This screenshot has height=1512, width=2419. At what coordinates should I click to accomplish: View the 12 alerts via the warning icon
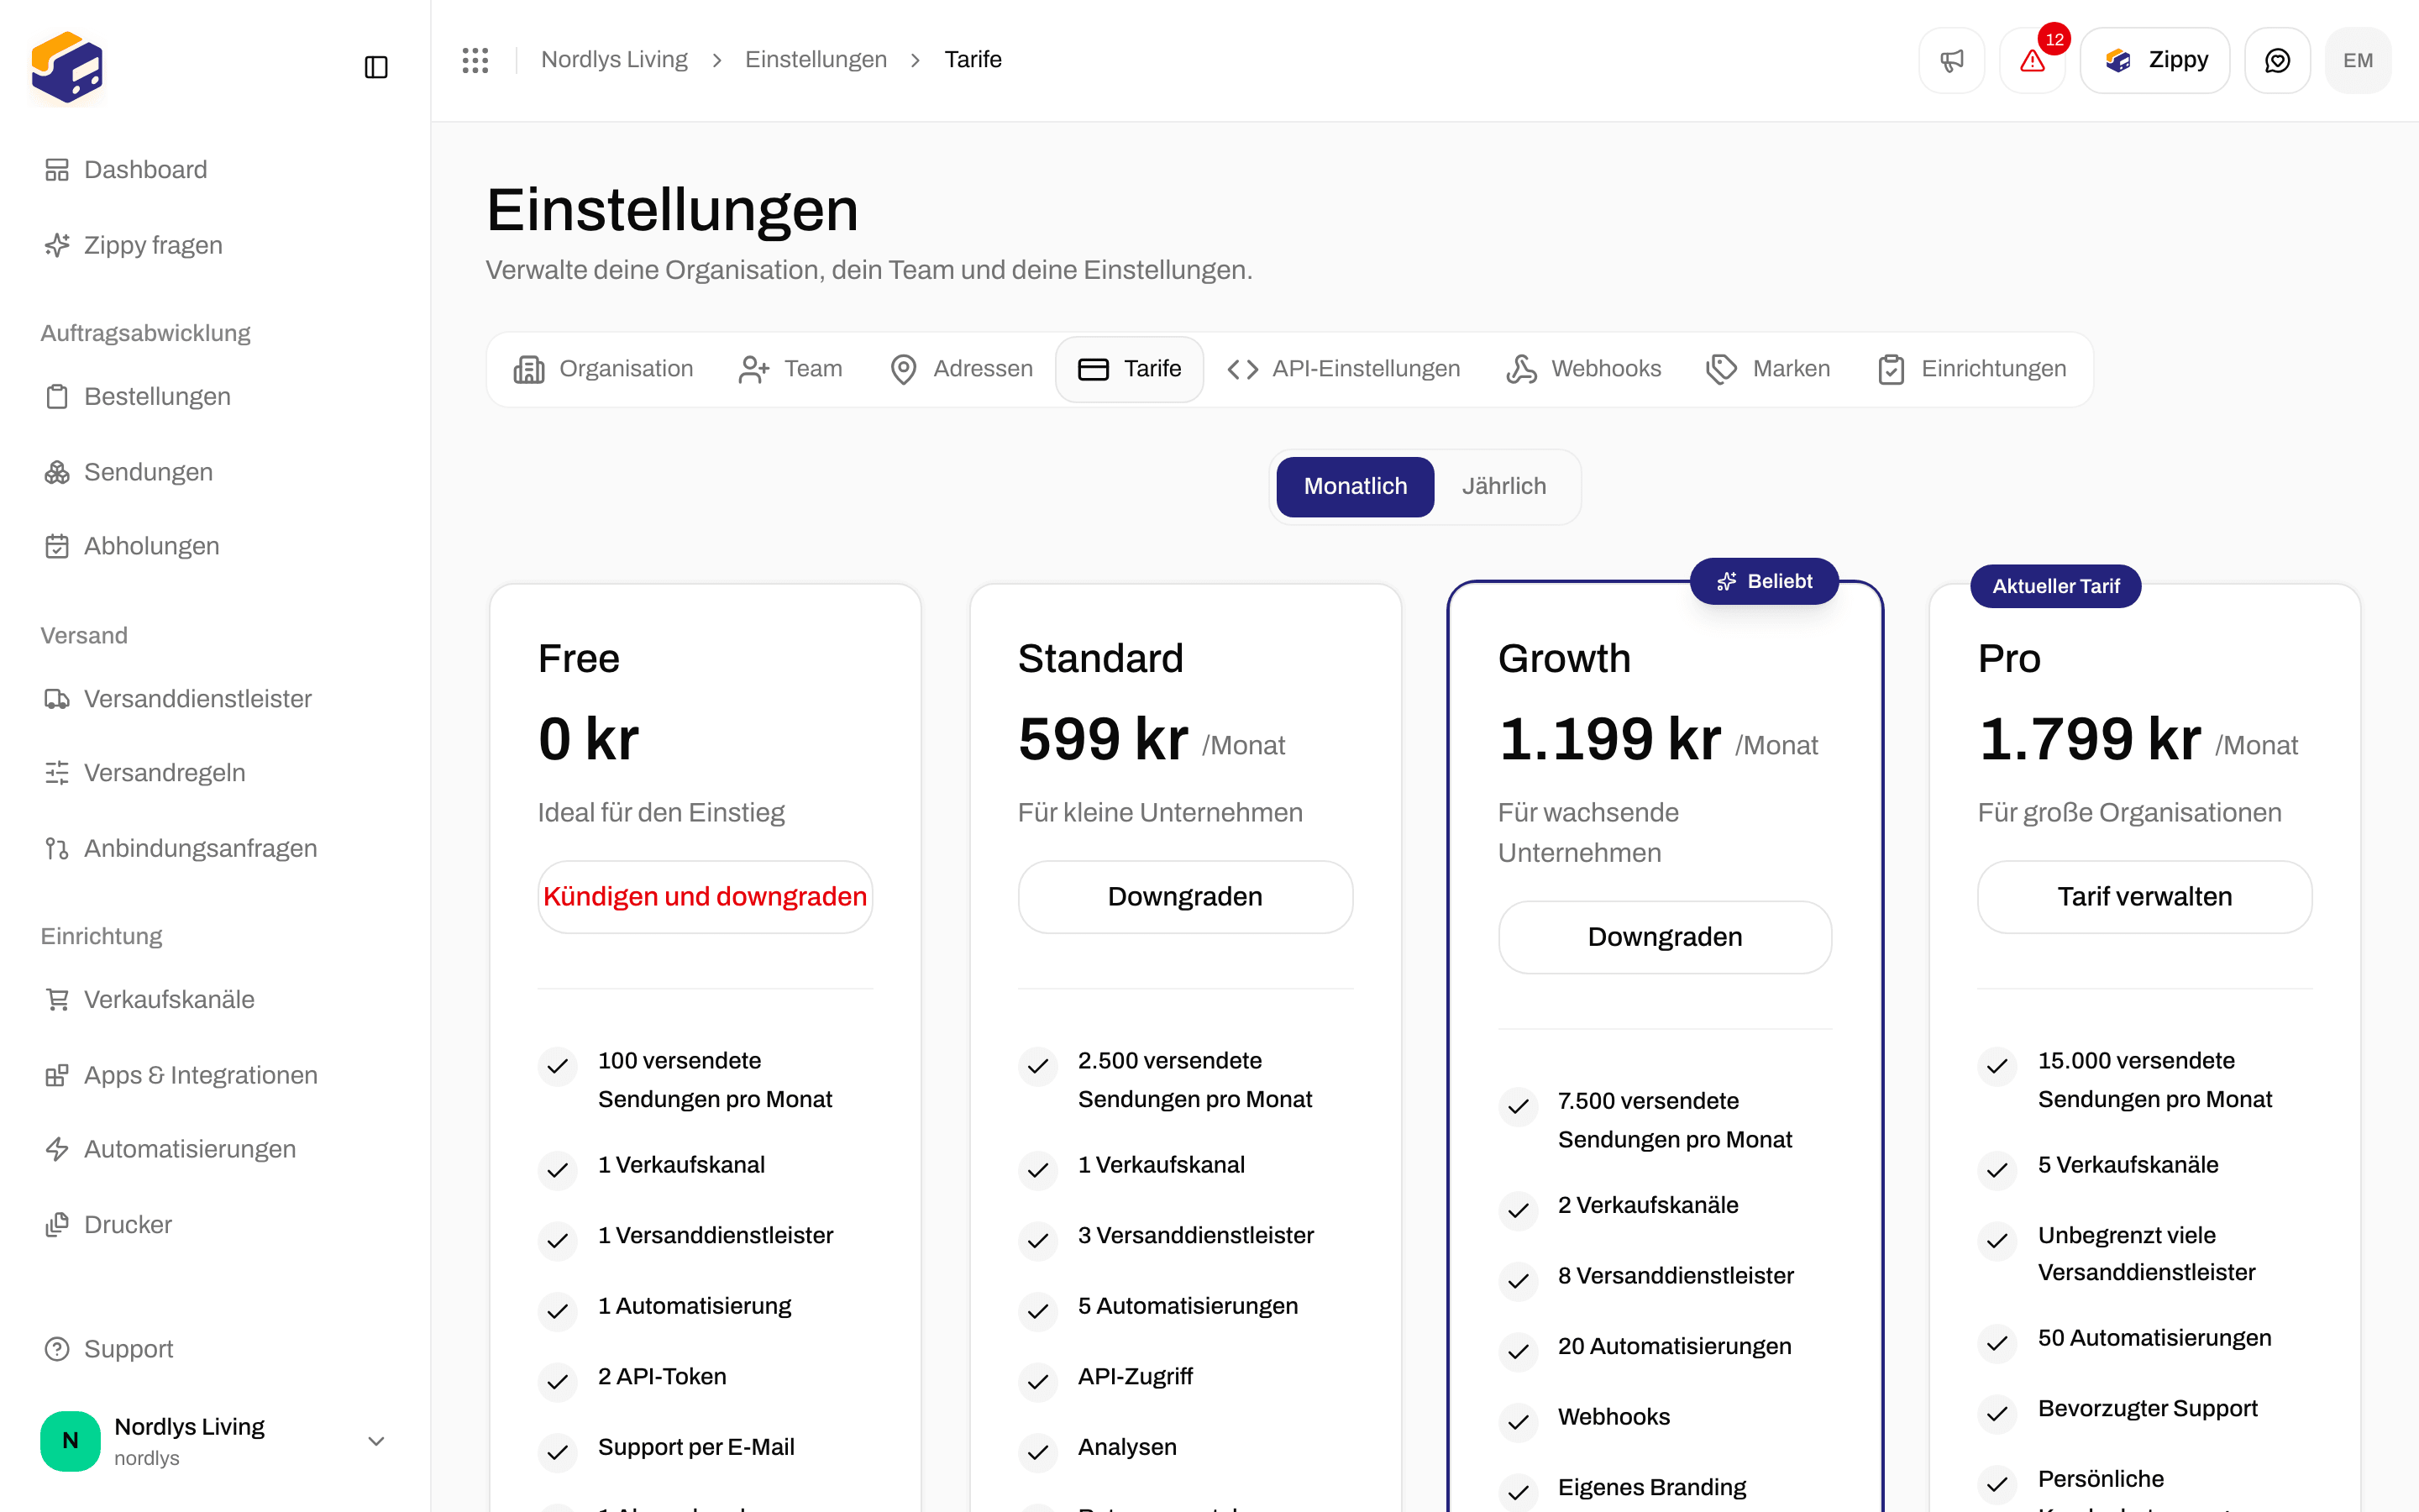pos(2032,60)
